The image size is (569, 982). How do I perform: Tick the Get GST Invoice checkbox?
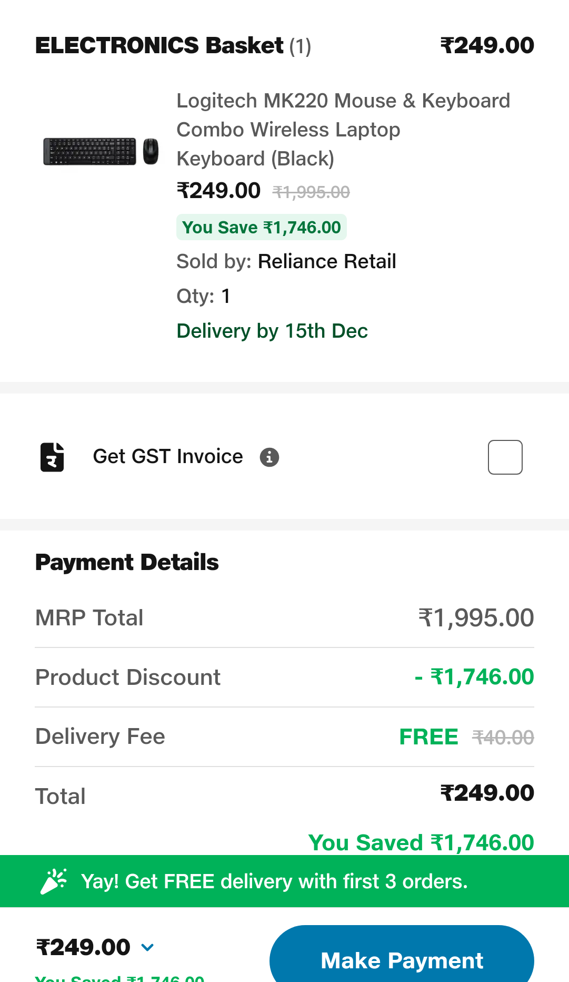[x=505, y=457]
